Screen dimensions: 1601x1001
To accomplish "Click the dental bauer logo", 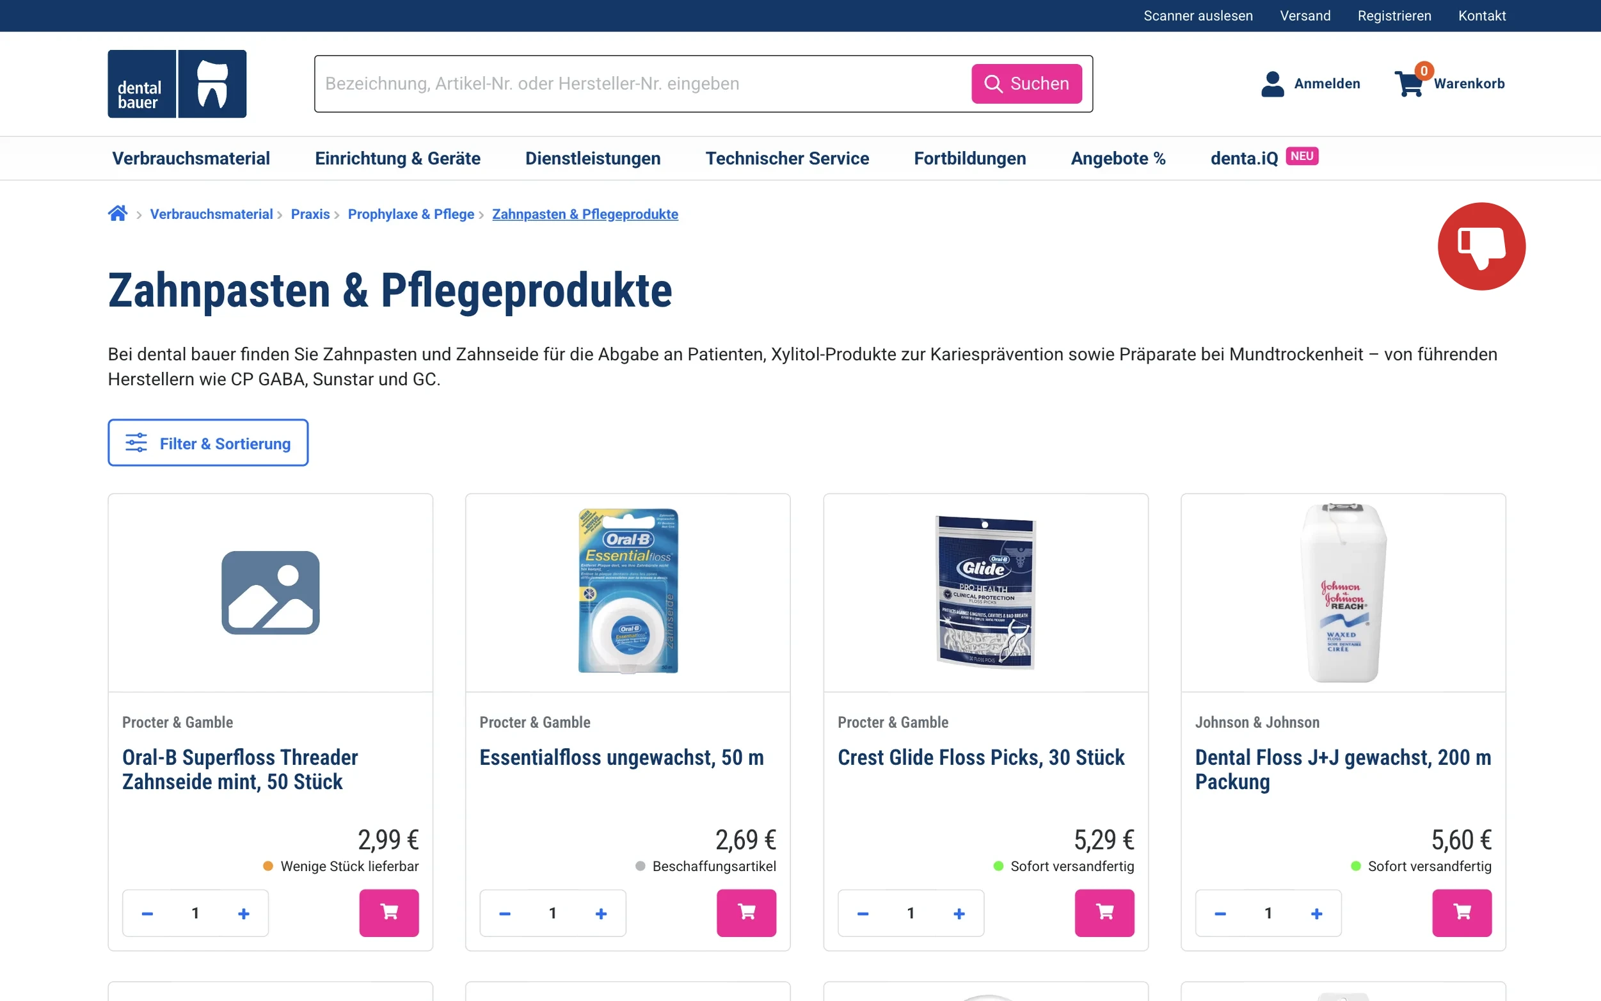I will [177, 83].
